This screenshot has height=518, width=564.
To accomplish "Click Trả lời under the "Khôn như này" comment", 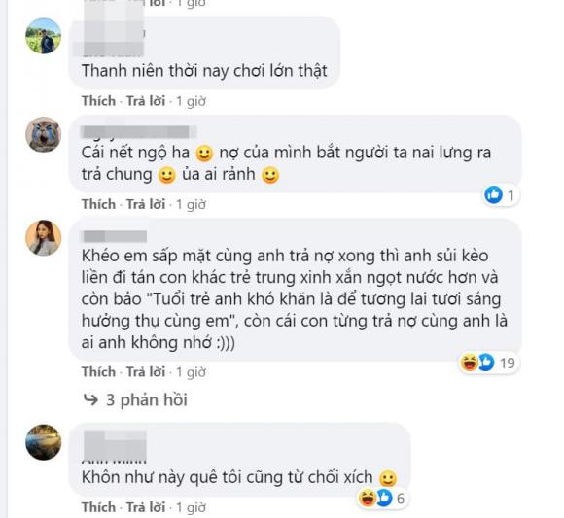I will (x=146, y=507).
